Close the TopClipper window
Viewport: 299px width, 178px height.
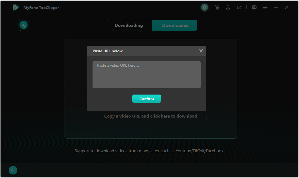point(287,7)
